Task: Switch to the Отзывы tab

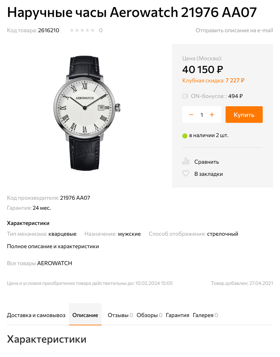Action: point(120,315)
